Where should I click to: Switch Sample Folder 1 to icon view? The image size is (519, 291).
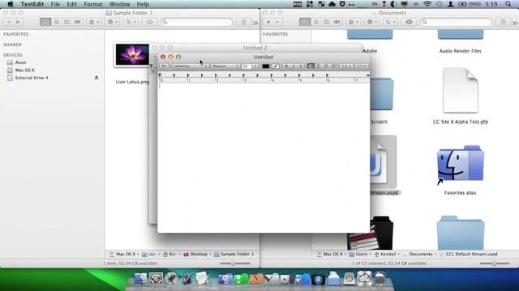(x=45, y=22)
